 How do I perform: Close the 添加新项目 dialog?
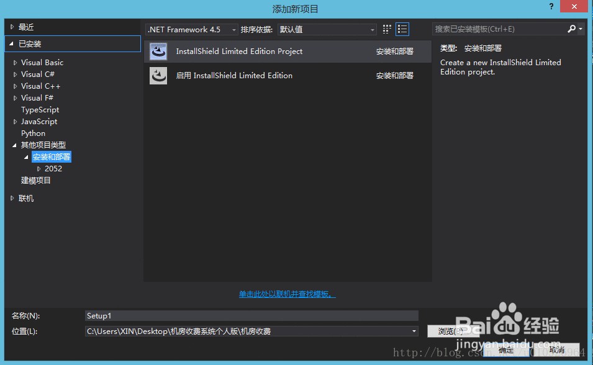pos(574,6)
